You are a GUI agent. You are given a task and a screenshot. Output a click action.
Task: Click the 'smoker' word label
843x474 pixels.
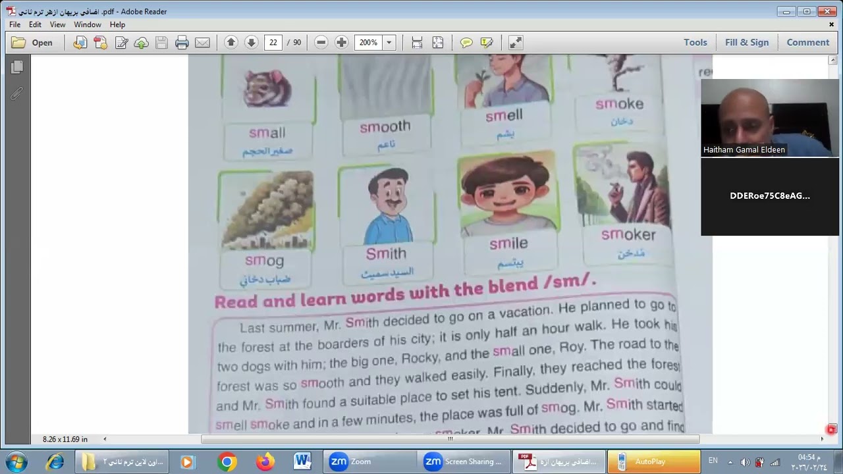(x=628, y=234)
